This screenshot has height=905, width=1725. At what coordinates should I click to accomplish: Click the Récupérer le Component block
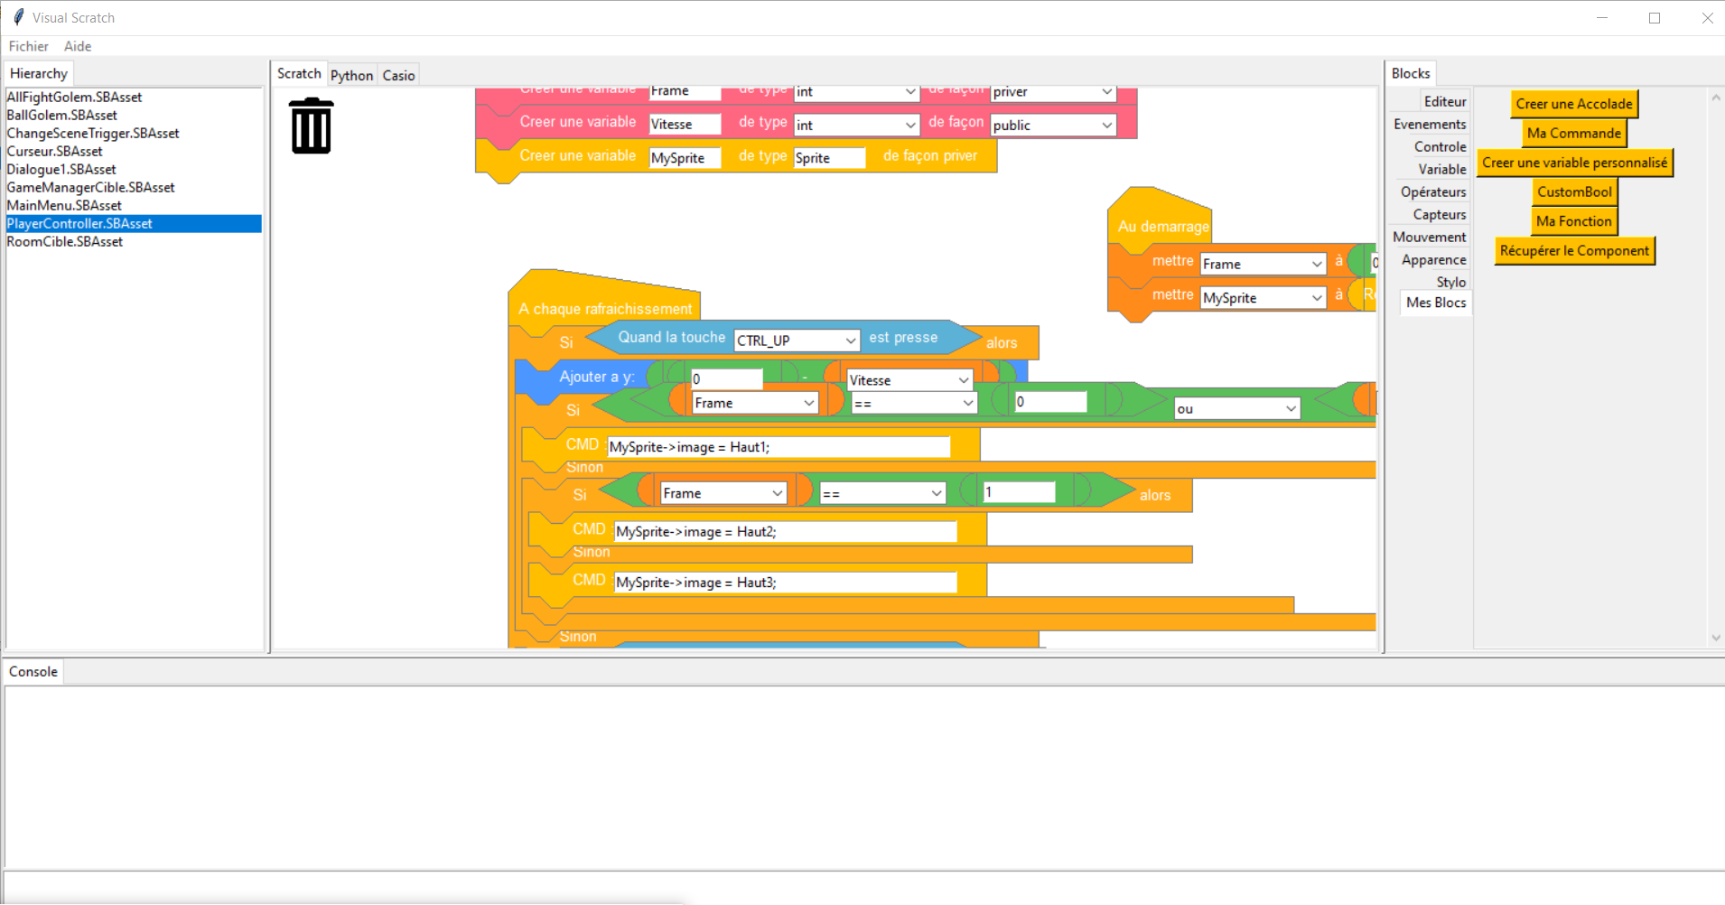(x=1574, y=251)
